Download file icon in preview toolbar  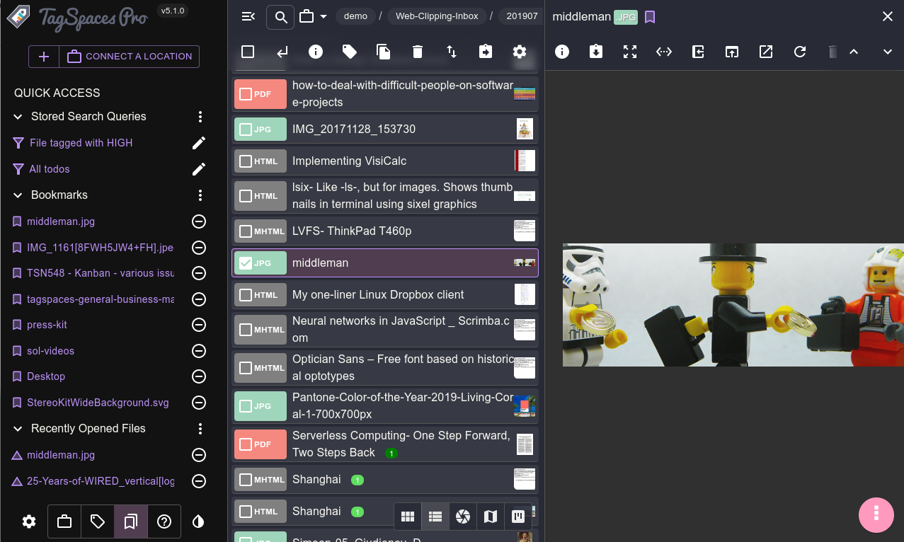(x=596, y=52)
